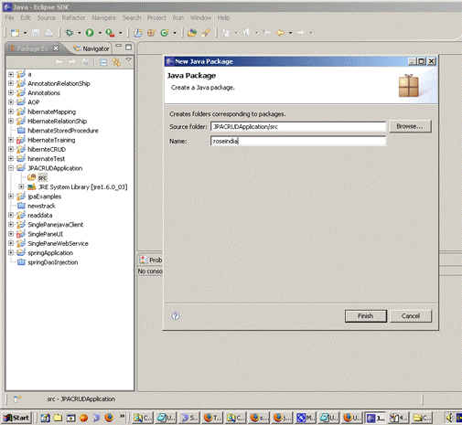Click the yellow Back navigation arrow
This screenshot has height=425, width=462.
pos(281,32)
